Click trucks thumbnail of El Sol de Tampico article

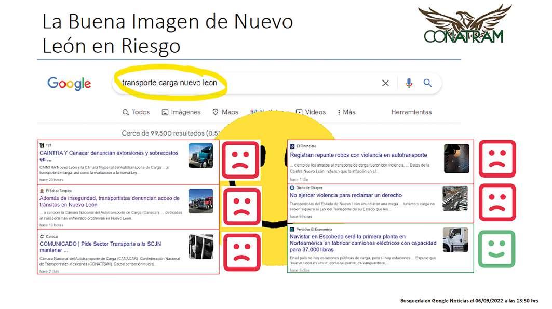(x=200, y=201)
